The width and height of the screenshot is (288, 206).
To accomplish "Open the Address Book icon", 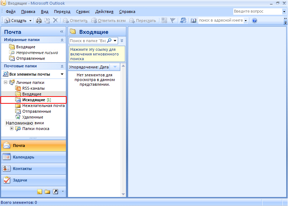I will point(193,21).
